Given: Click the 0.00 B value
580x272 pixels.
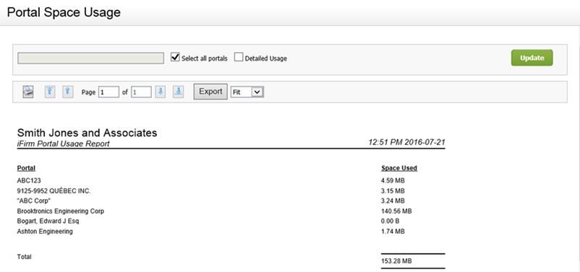Looking at the screenshot, I should (x=391, y=221).
